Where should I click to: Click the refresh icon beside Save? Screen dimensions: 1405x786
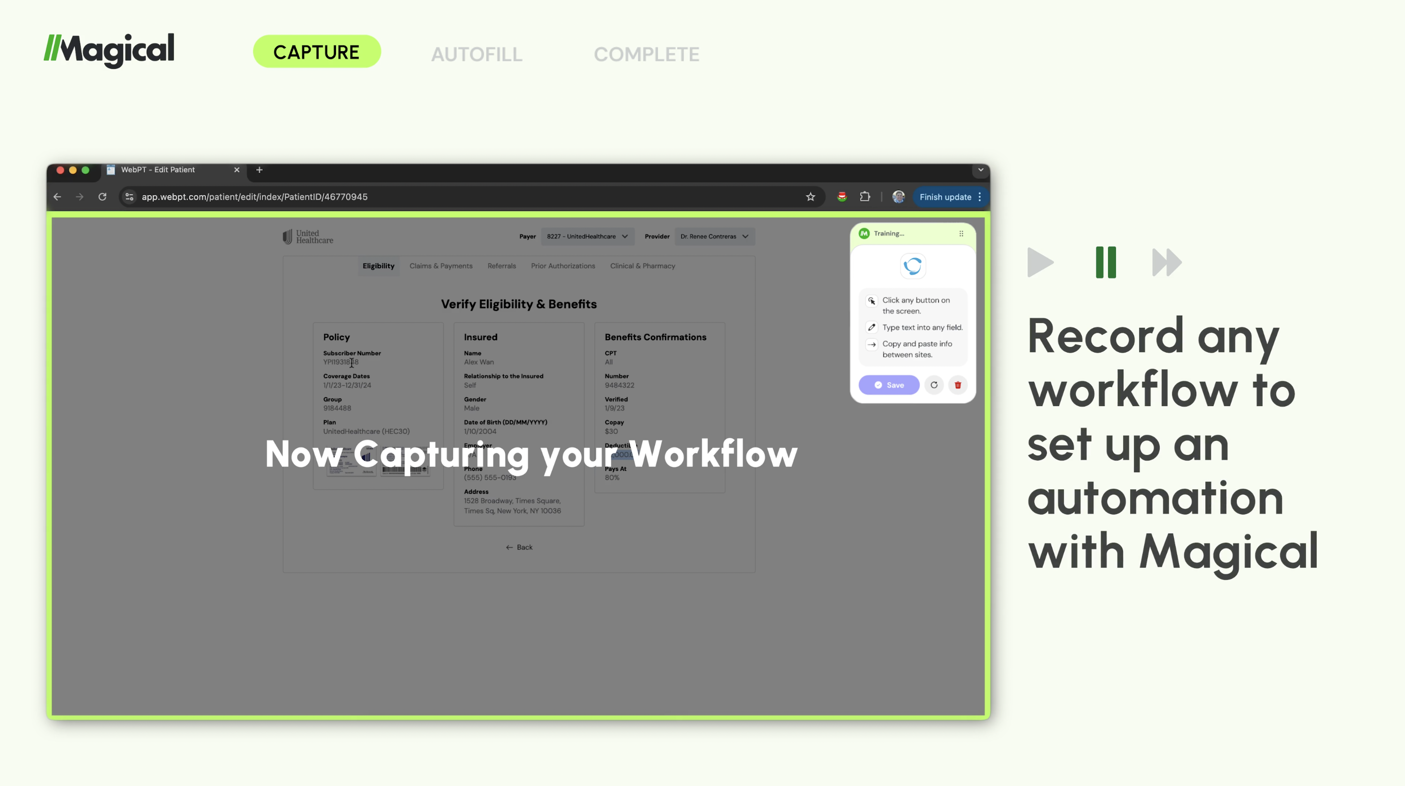tap(934, 385)
